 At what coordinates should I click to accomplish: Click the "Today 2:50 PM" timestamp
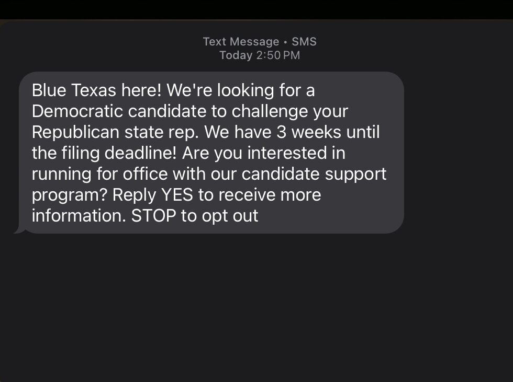tap(260, 55)
